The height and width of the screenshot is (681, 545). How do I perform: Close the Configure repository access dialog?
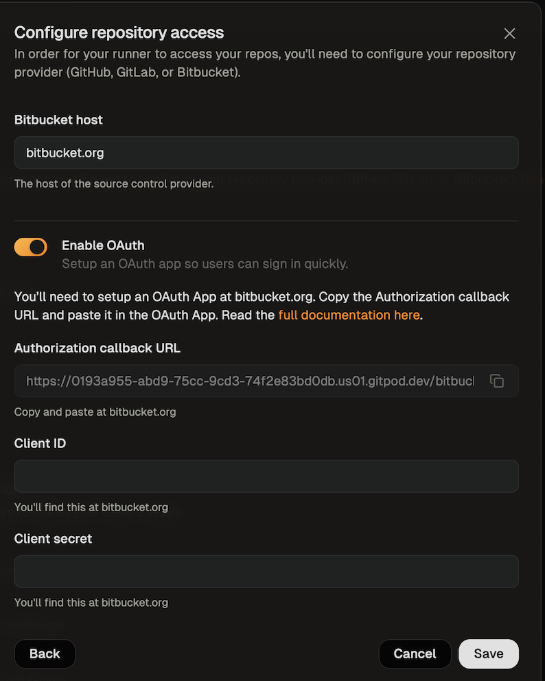click(x=509, y=34)
